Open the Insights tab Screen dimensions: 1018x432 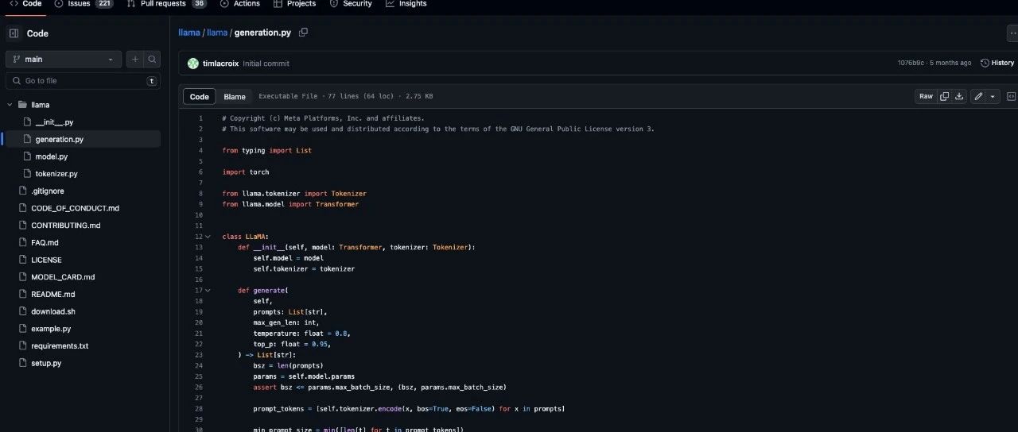[406, 4]
